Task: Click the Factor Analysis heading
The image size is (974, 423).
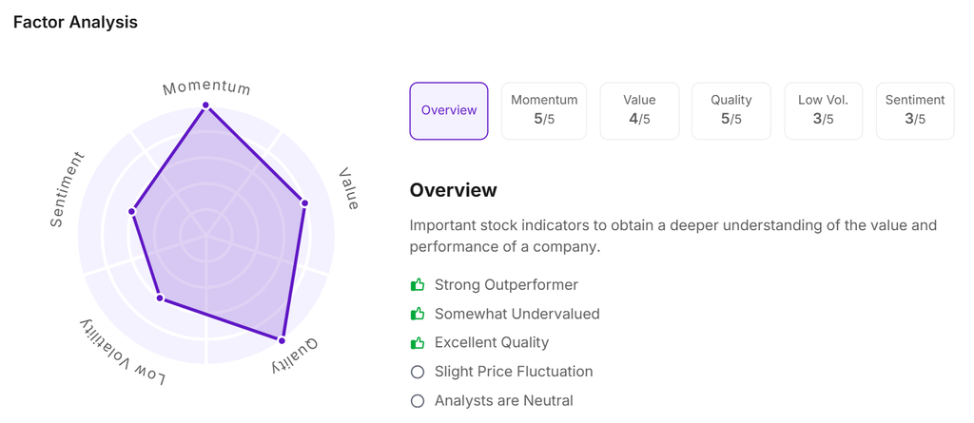Action: coord(75,22)
